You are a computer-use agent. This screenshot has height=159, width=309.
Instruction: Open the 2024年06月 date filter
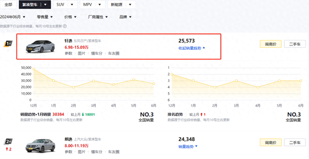tap(13, 17)
